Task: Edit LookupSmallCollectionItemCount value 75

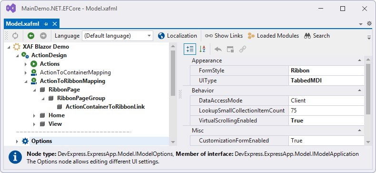Action: pos(327,111)
